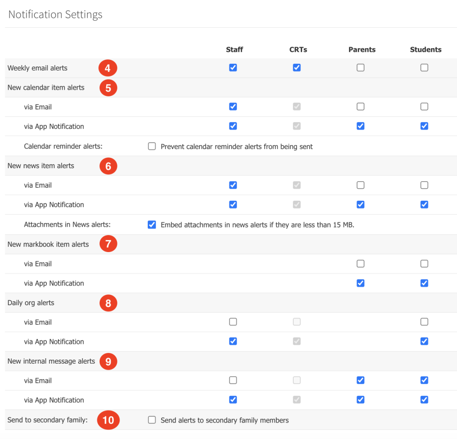457x439 pixels.
Task: Disable internal message Email alerts for Students
Action: click(x=424, y=381)
